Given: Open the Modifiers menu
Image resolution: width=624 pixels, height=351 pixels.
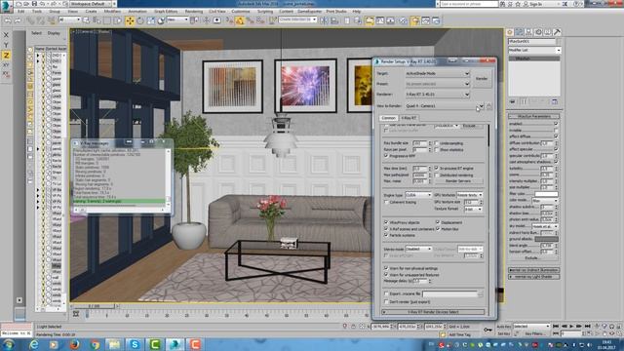Looking at the screenshot, I should coord(113,12).
